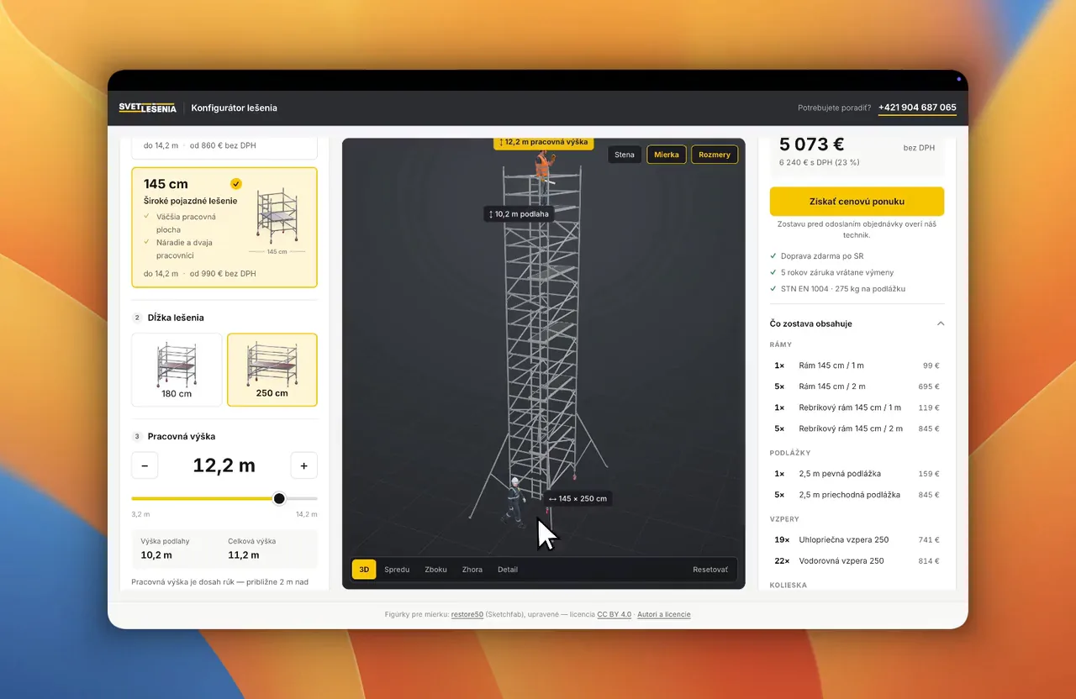Switch to the Spredu front view
This screenshot has width=1076, height=699.
coord(397,570)
